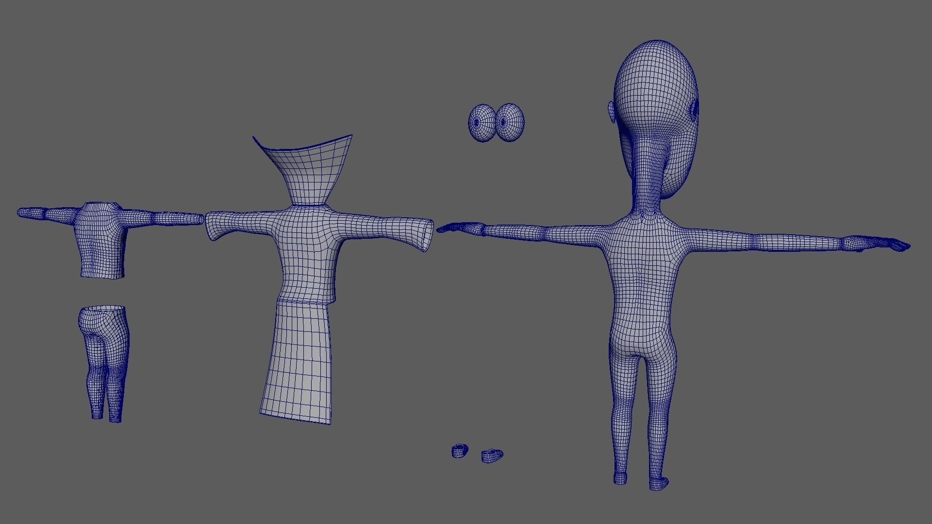Select the left small shoe mesh
Screen dimensions: 932x524
(459, 451)
